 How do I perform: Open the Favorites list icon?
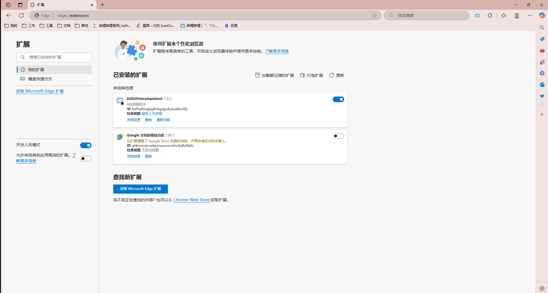[x=504, y=15]
